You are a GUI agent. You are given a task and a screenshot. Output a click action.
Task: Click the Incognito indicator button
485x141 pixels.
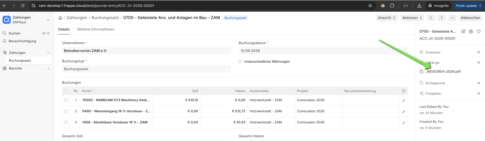438,6
